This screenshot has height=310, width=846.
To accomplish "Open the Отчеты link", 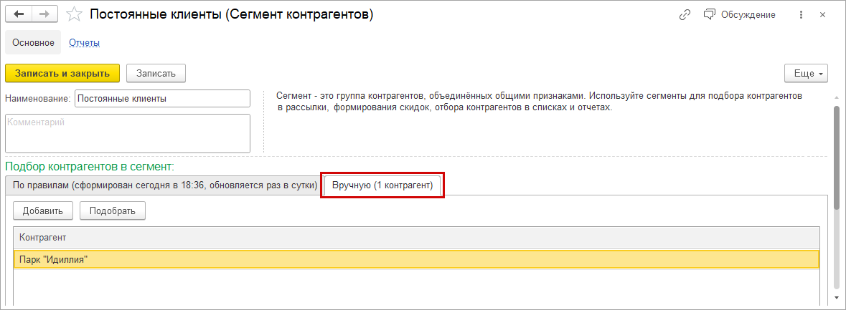I will [84, 42].
